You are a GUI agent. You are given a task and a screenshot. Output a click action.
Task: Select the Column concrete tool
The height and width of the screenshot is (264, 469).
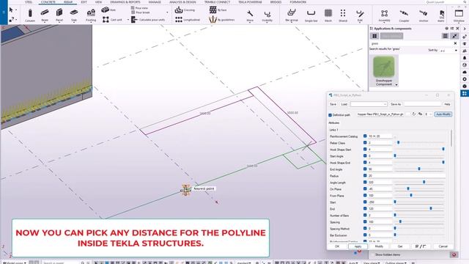click(30, 15)
